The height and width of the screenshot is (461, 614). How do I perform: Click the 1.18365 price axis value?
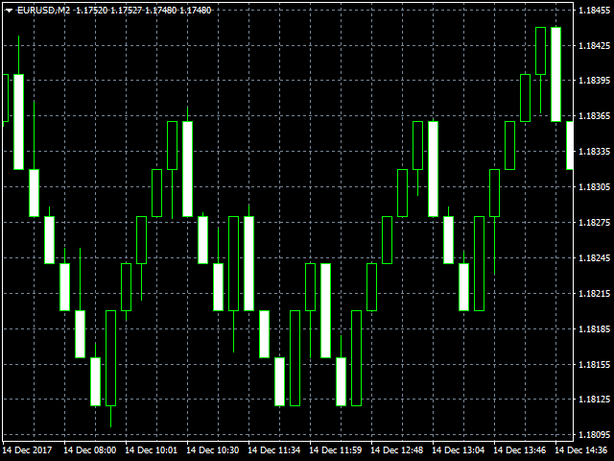[594, 116]
